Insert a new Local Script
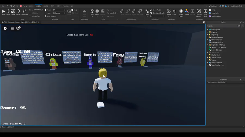Screen dimensions: 245x137 tap(214, 13)
